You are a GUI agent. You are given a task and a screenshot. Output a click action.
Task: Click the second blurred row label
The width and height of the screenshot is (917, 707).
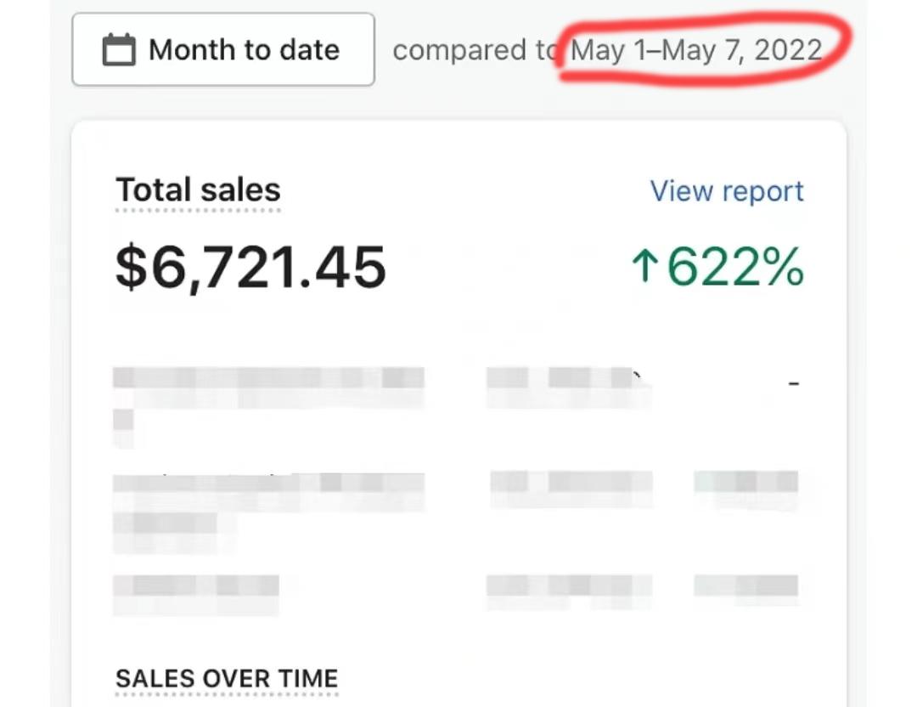click(x=268, y=484)
